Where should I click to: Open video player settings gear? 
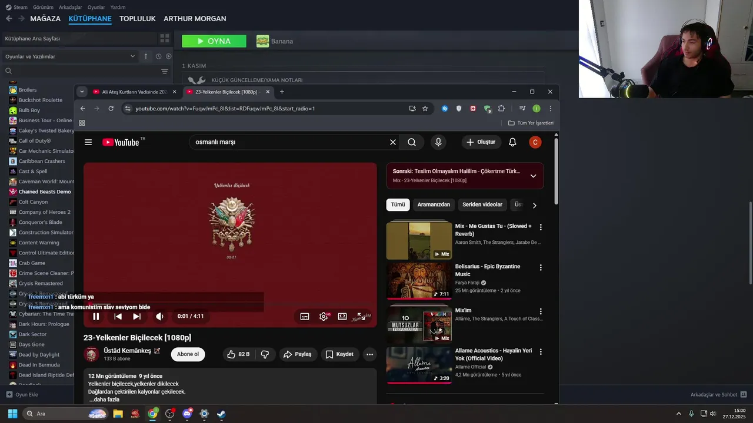[x=324, y=317]
